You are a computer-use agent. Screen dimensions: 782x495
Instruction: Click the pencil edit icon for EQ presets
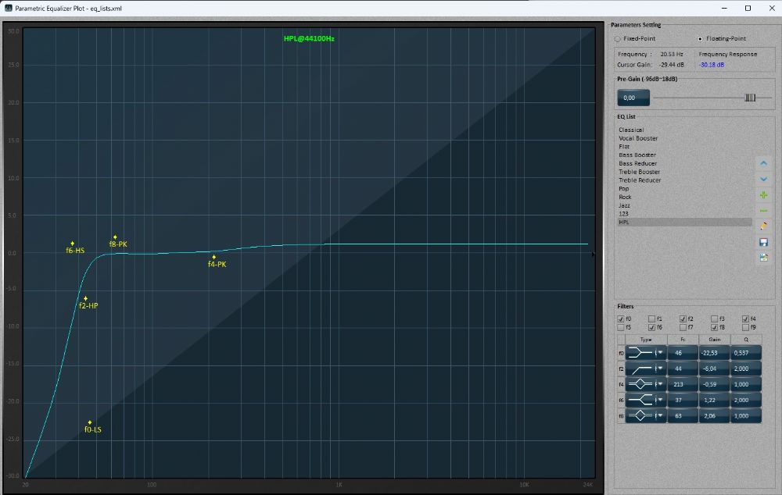point(763,226)
